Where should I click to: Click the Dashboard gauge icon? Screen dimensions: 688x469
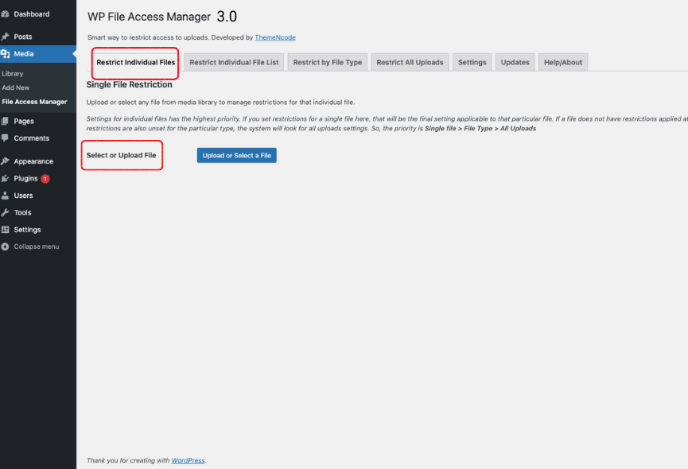5,14
